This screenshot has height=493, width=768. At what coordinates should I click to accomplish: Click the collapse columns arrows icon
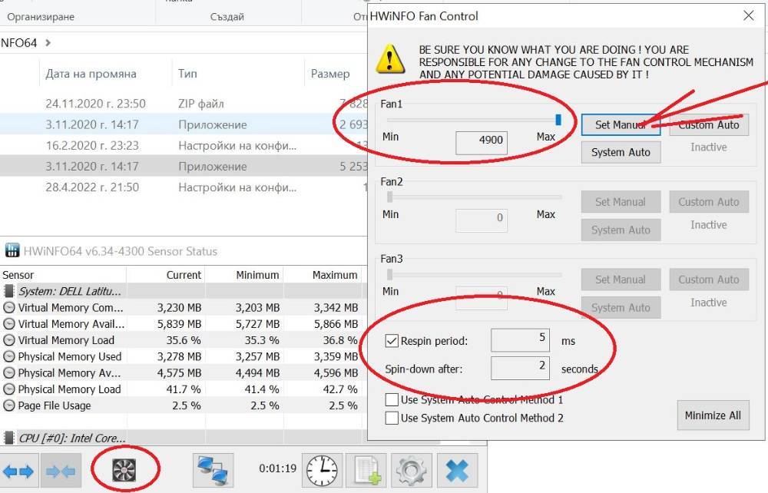[61, 471]
